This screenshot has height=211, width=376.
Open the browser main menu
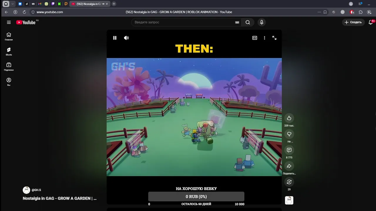pos(360,4)
